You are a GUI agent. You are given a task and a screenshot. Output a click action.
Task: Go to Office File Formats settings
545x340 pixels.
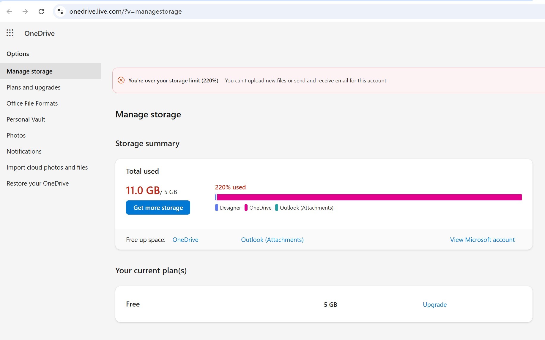(x=32, y=103)
